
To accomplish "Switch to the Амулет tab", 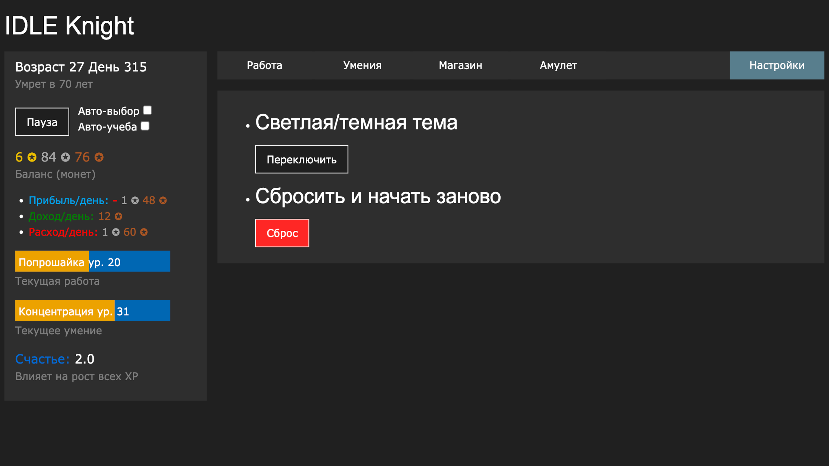I will coord(559,65).
